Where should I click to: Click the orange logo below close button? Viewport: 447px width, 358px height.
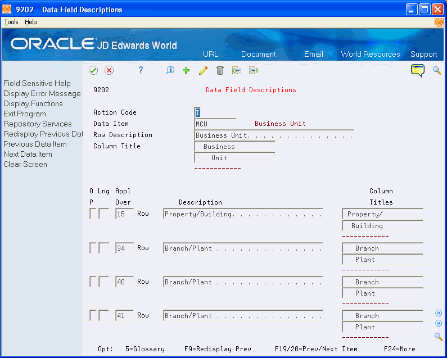tap(439, 22)
